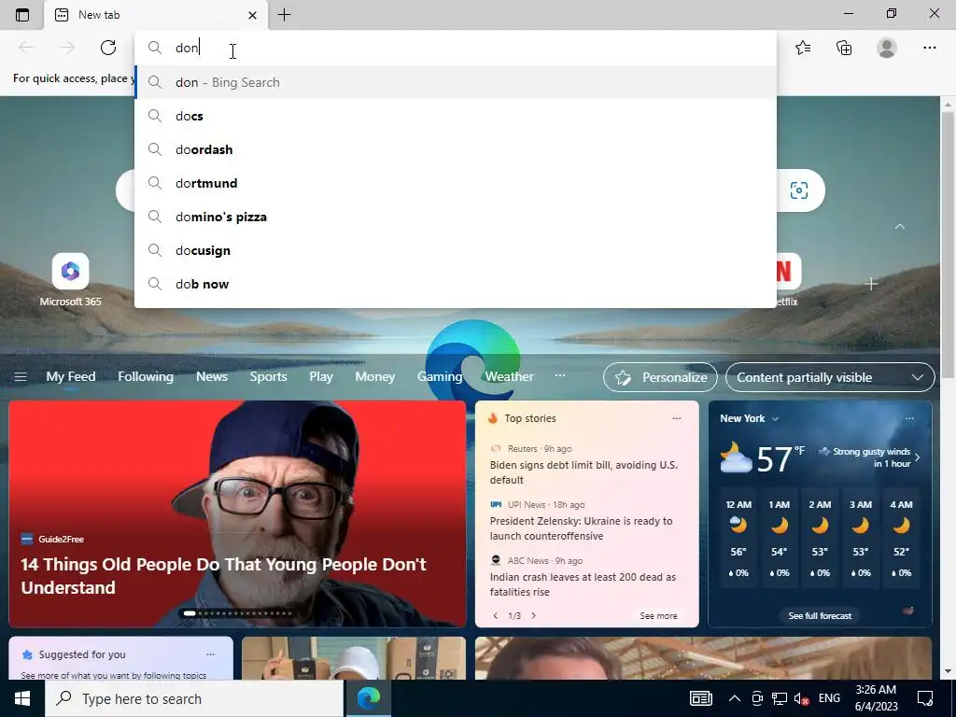Switch to the News feed tab
Viewport: 956px width, 717px height.
(212, 377)
